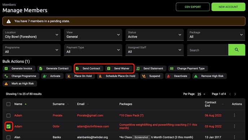Click the Packages column header
248x140 pixels.
pos(126,104)
